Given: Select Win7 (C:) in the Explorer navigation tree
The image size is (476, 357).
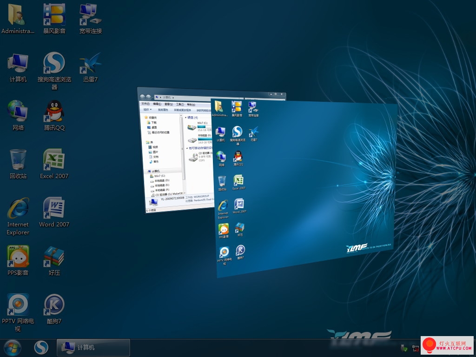Looking at the screenshot, I should 158,176.
